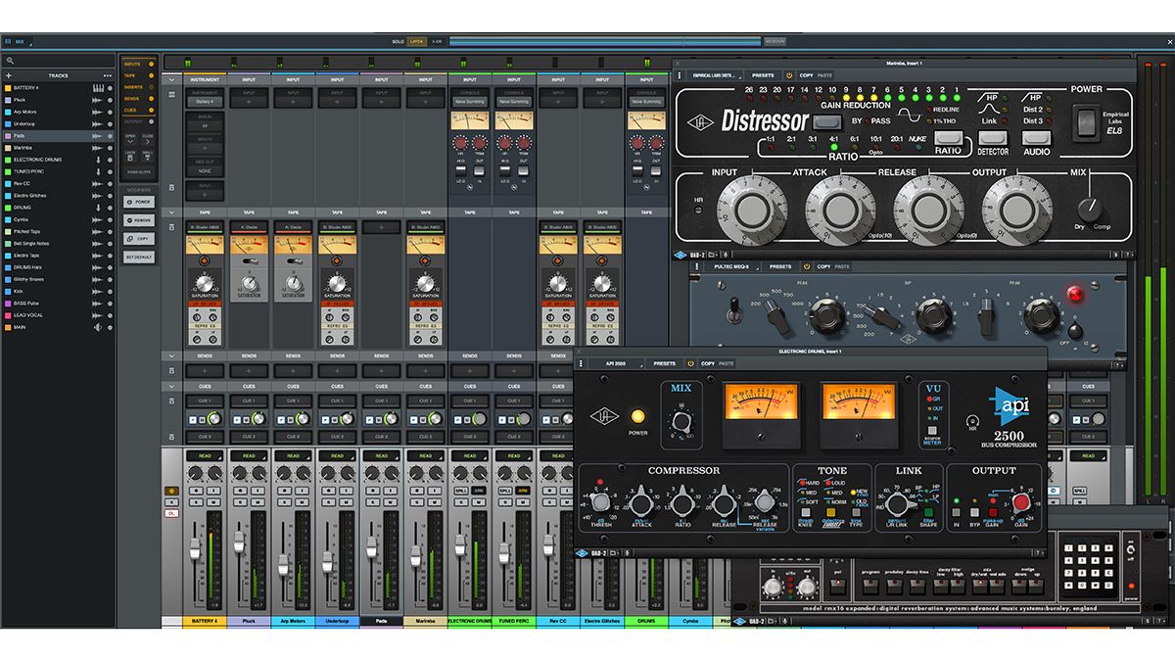Open the tracks panel three-dot options
The height and width of the screenshot is (661, 1175).
pos(108,75)
